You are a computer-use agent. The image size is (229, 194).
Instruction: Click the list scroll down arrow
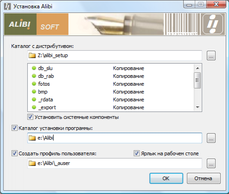tap(198, 107)
